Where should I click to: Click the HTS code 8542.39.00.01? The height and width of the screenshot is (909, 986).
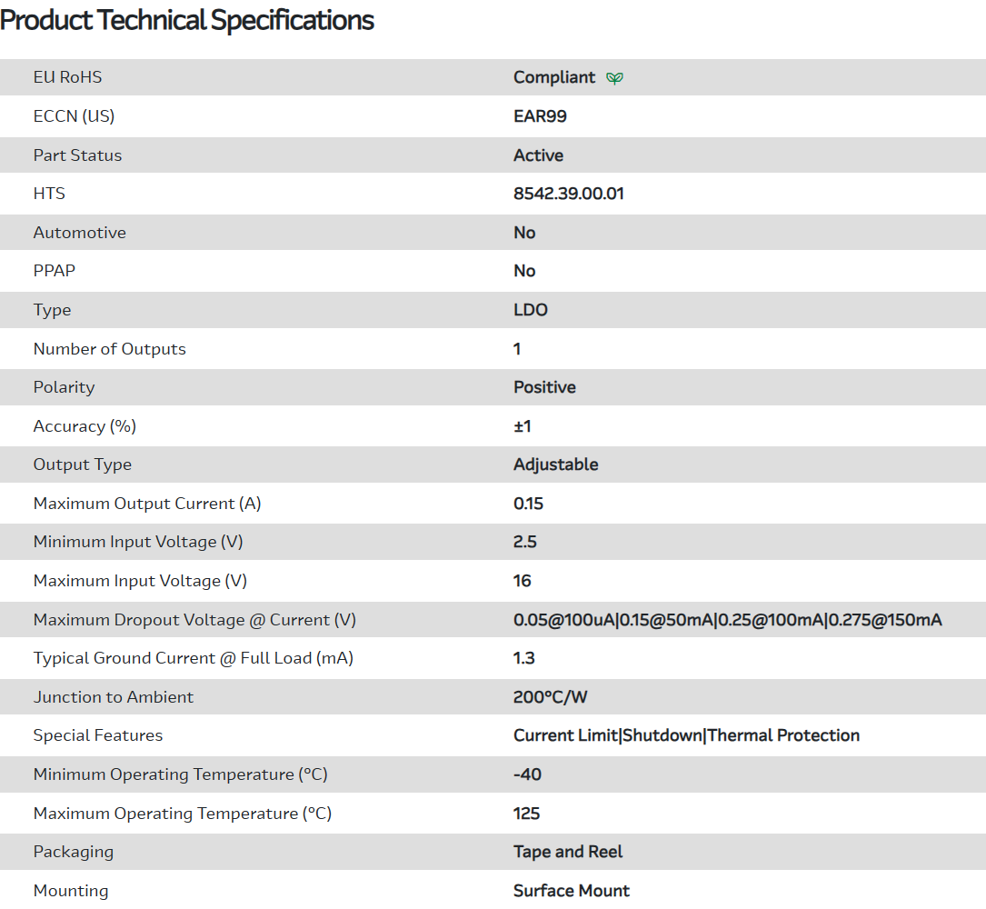tap(569, 194)
